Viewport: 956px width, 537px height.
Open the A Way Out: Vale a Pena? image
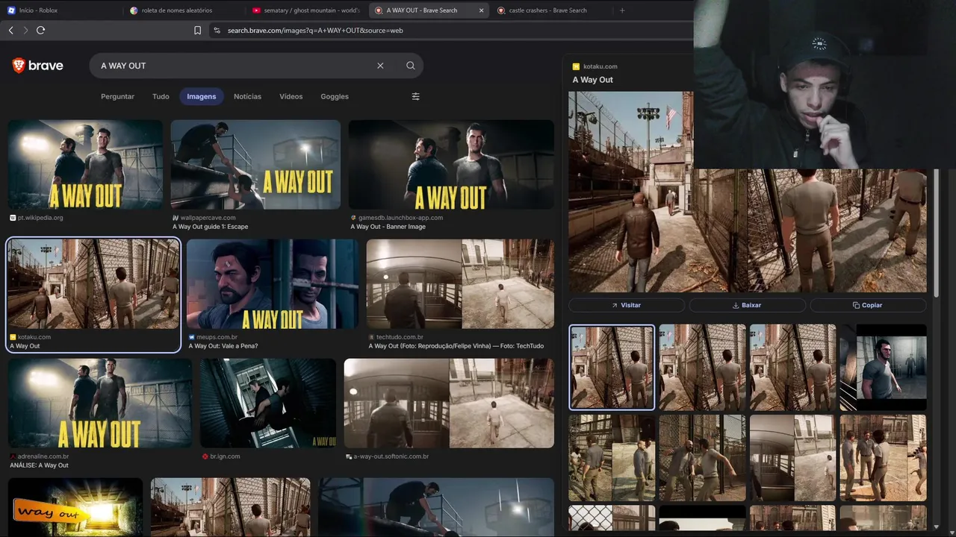[x=273, y=284]
